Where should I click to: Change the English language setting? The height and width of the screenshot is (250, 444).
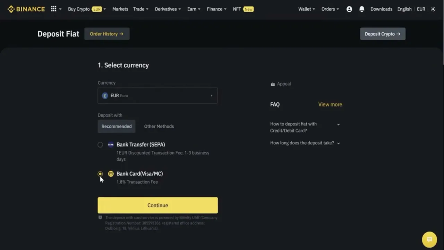tap(404, 9)
